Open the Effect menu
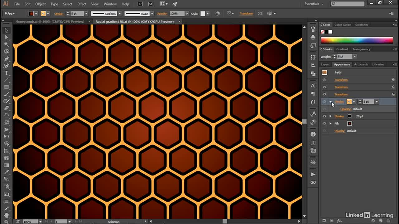The width and height of the screenshot is (399, 224). (x=82, y=4)
